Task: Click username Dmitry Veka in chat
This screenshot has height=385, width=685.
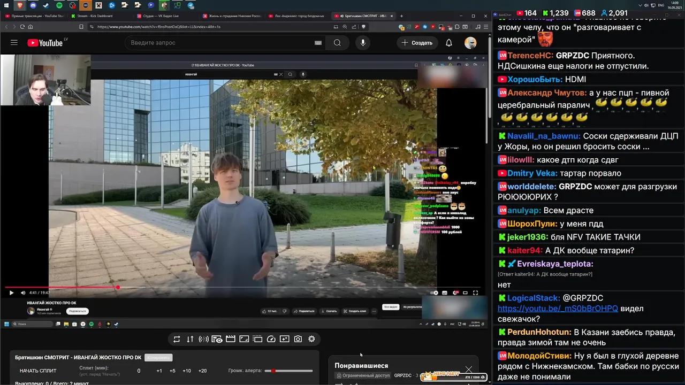Action: [x=532, y=173]
